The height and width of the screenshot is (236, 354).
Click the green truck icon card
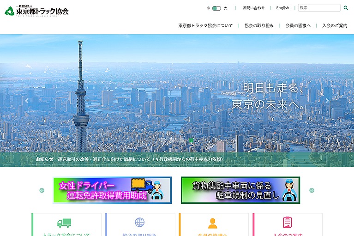click(66, 224)
